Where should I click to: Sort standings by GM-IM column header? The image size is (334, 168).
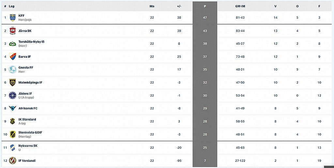coord(240,7)
